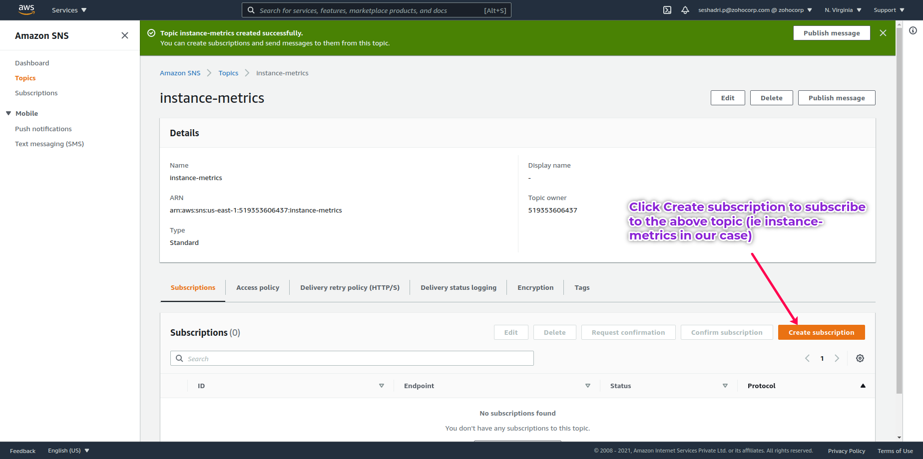
Task: Open the Services menu
Action: pyautogui.click(x=69, y=10)
